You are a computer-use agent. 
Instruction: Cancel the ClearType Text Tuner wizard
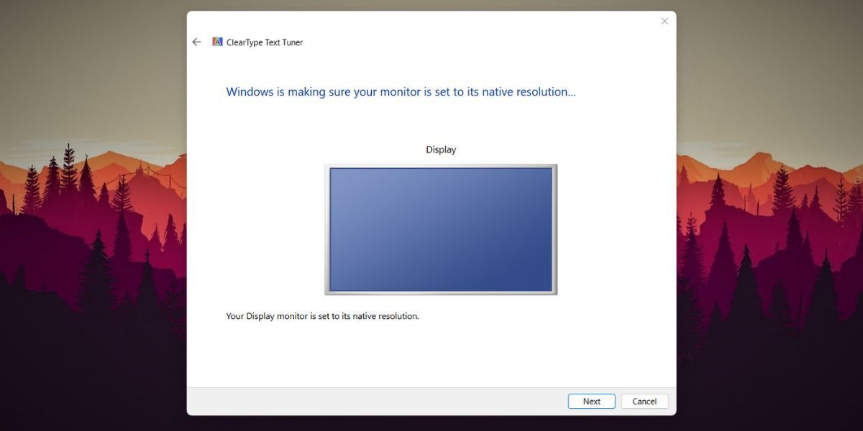click(x=644, y=402)
